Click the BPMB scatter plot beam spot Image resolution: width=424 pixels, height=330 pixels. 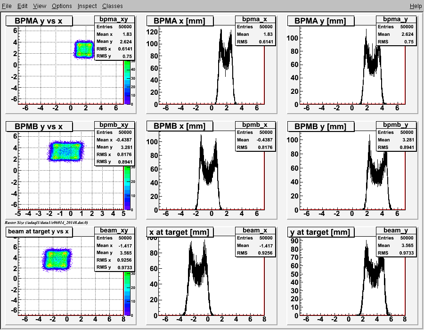click(x=66, y=151)
